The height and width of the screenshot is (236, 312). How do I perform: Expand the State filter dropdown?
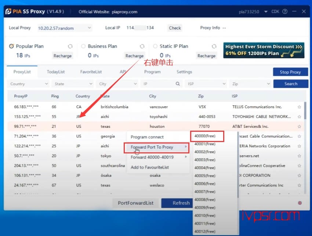coord(91,84)
